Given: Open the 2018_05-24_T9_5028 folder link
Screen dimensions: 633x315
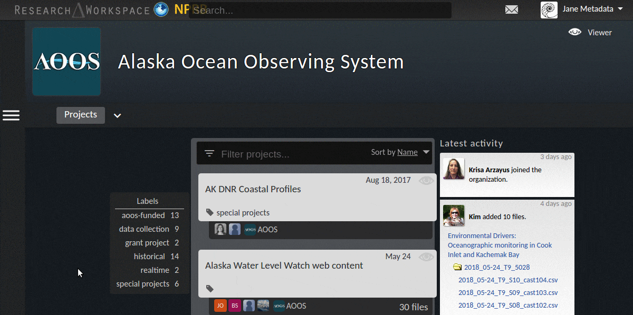Looking at the screenshot, I should (497, 267).
